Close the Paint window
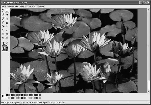 tap(148, 3)
